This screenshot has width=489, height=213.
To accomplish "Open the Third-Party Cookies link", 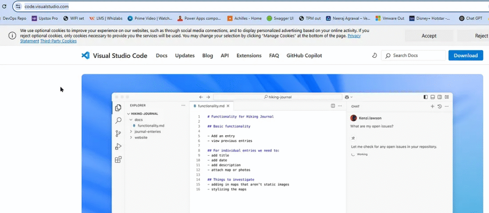I will 58,41.
